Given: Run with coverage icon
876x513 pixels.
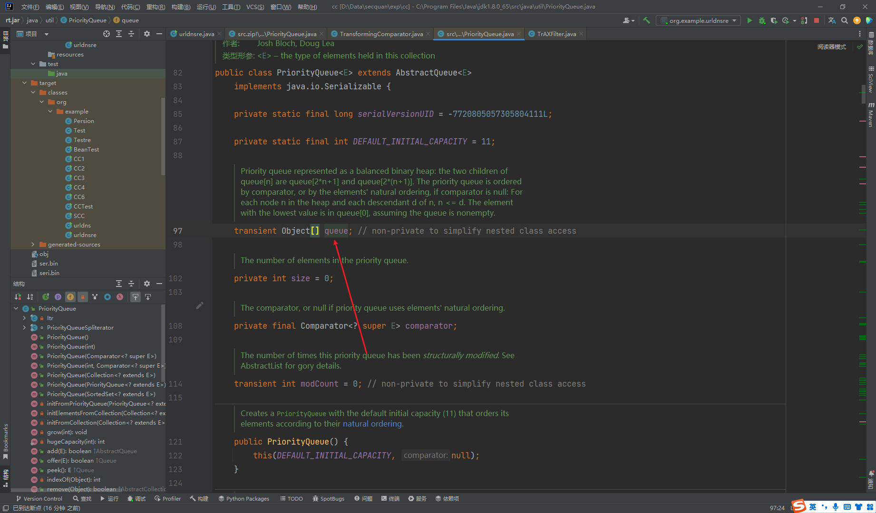Looking at the screenshot, I should [774, 20].
